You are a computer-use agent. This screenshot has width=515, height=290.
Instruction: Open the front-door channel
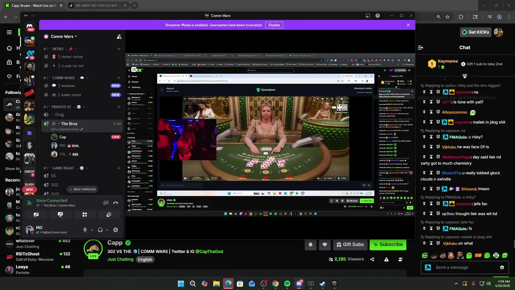coord(82,57)
